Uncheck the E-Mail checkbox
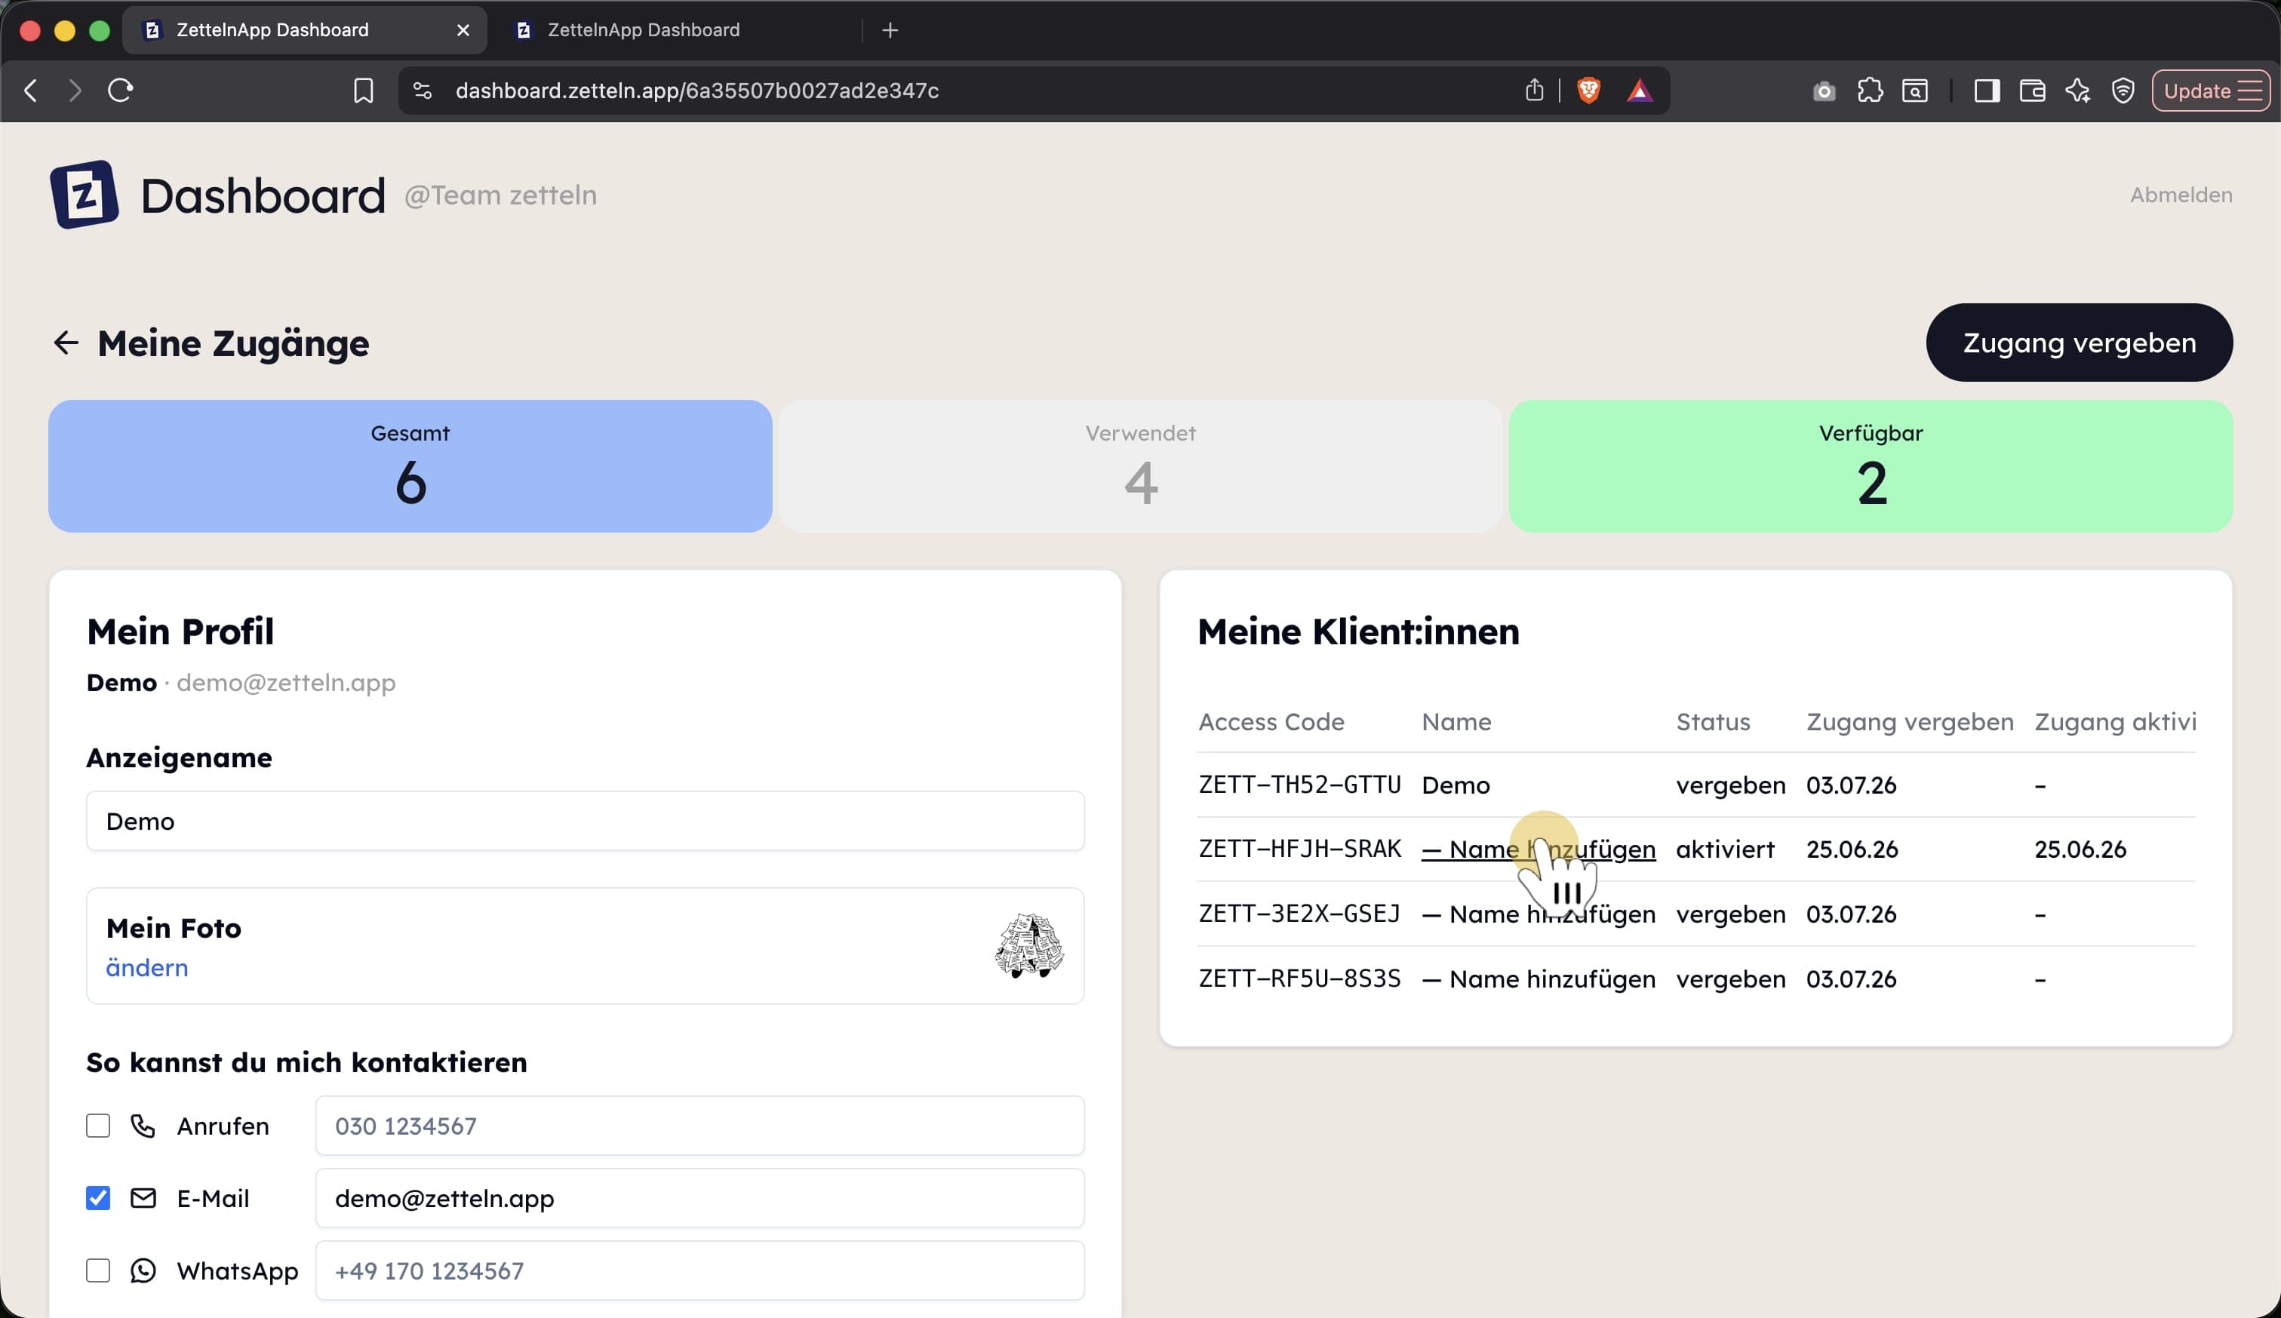Screen dimensions: 2281x1318 pos(98,1197)
